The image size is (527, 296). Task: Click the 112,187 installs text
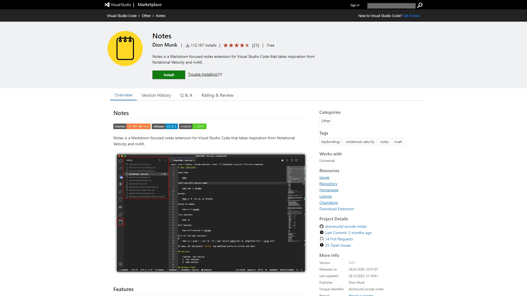(203, 45)
